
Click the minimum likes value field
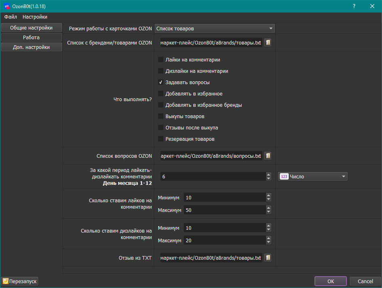point(225,197)
